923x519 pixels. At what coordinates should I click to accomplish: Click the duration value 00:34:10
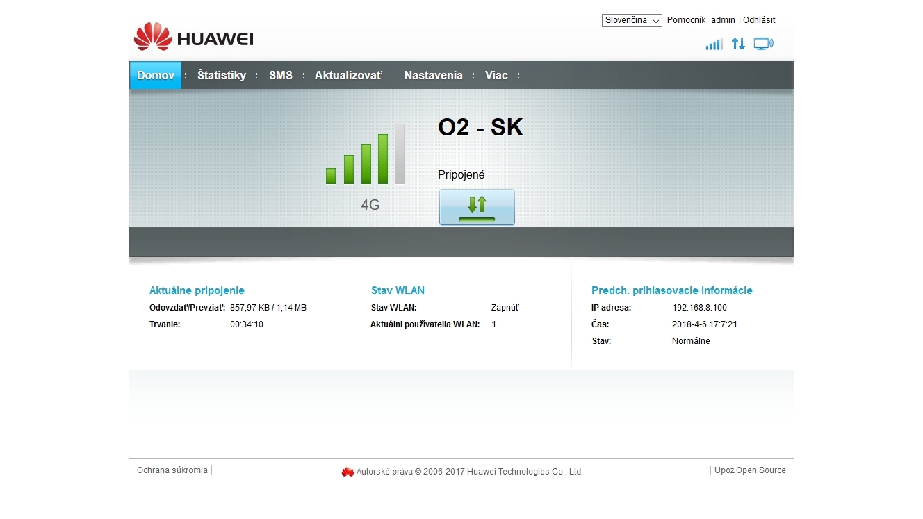pyautogui.click(x=247, y=324)
